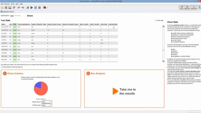Save the process with the floppy disk icon
This screenshot has height=113, width=201.
[x=10, y=8]
